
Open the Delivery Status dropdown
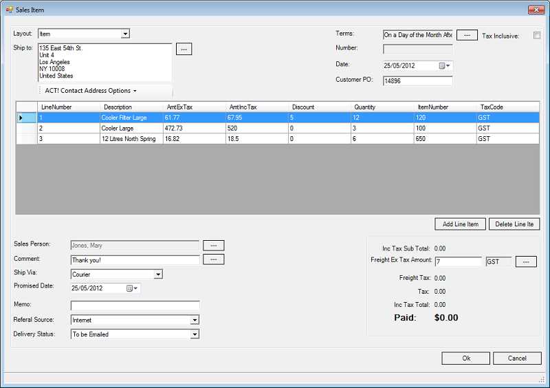pyautogui.click(x=195, y=334)
